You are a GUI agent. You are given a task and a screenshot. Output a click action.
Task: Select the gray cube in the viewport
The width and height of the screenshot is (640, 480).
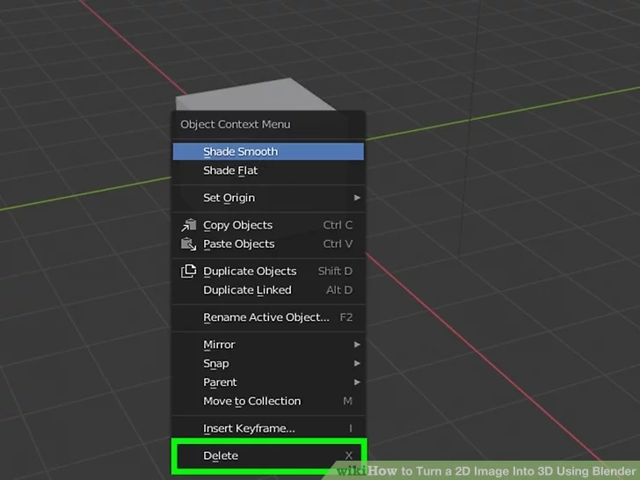[255, 93]
